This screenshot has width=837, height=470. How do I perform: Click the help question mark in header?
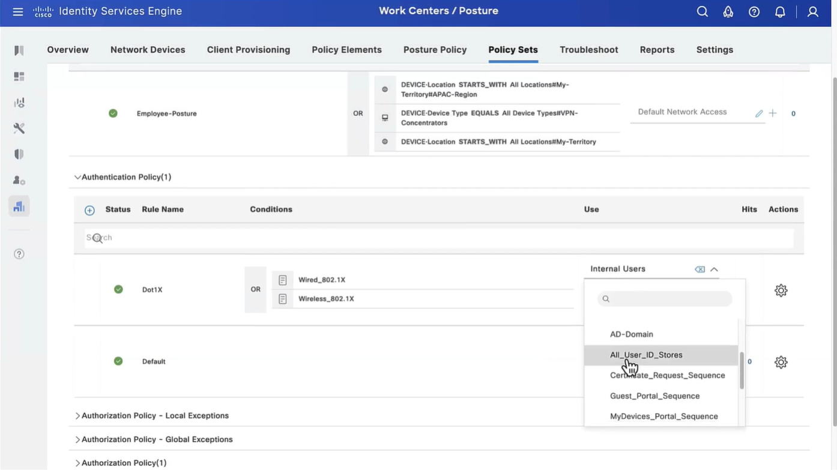tap(754, 12)
